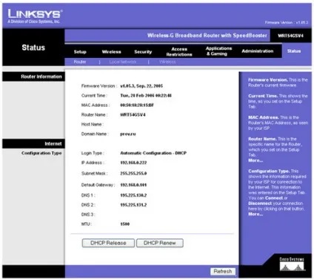314x280 pixels.
Task: Open the Wireless status sub-tab
Action: point(167,62)
